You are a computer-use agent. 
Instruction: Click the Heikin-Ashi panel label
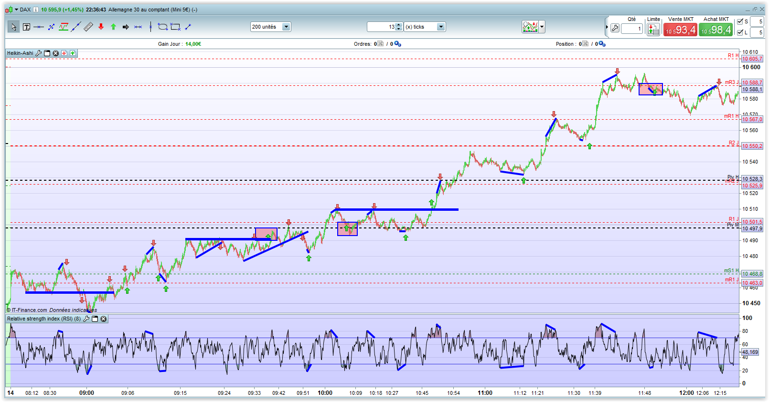point(20,53)
